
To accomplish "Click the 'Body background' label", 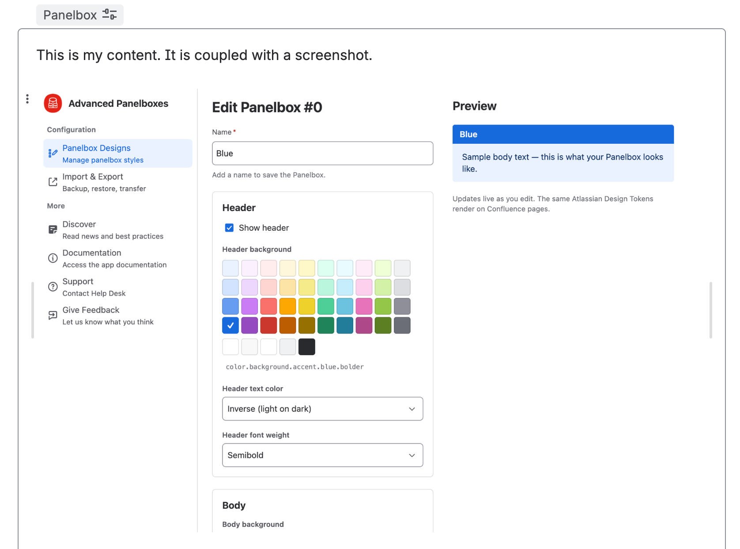I will pyautogui.click(x=253, y=524).
